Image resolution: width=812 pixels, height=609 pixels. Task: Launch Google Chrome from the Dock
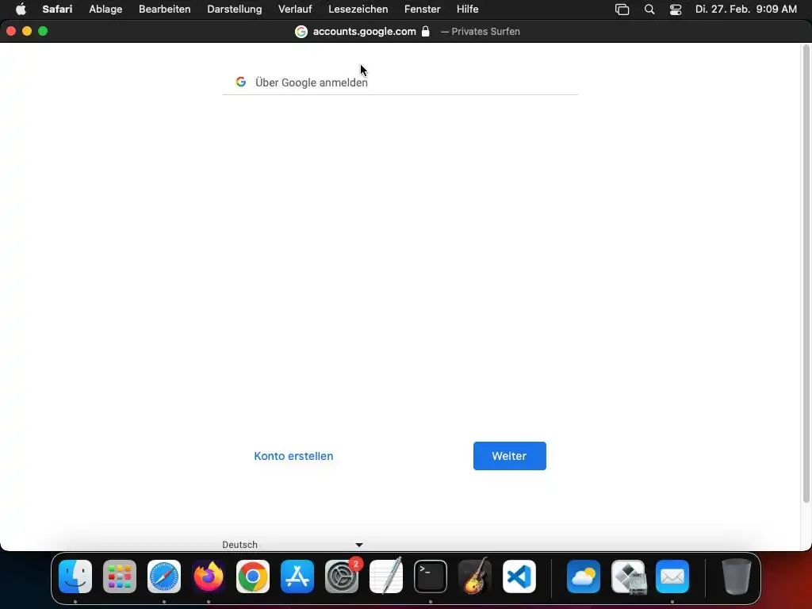pos(253,576)
